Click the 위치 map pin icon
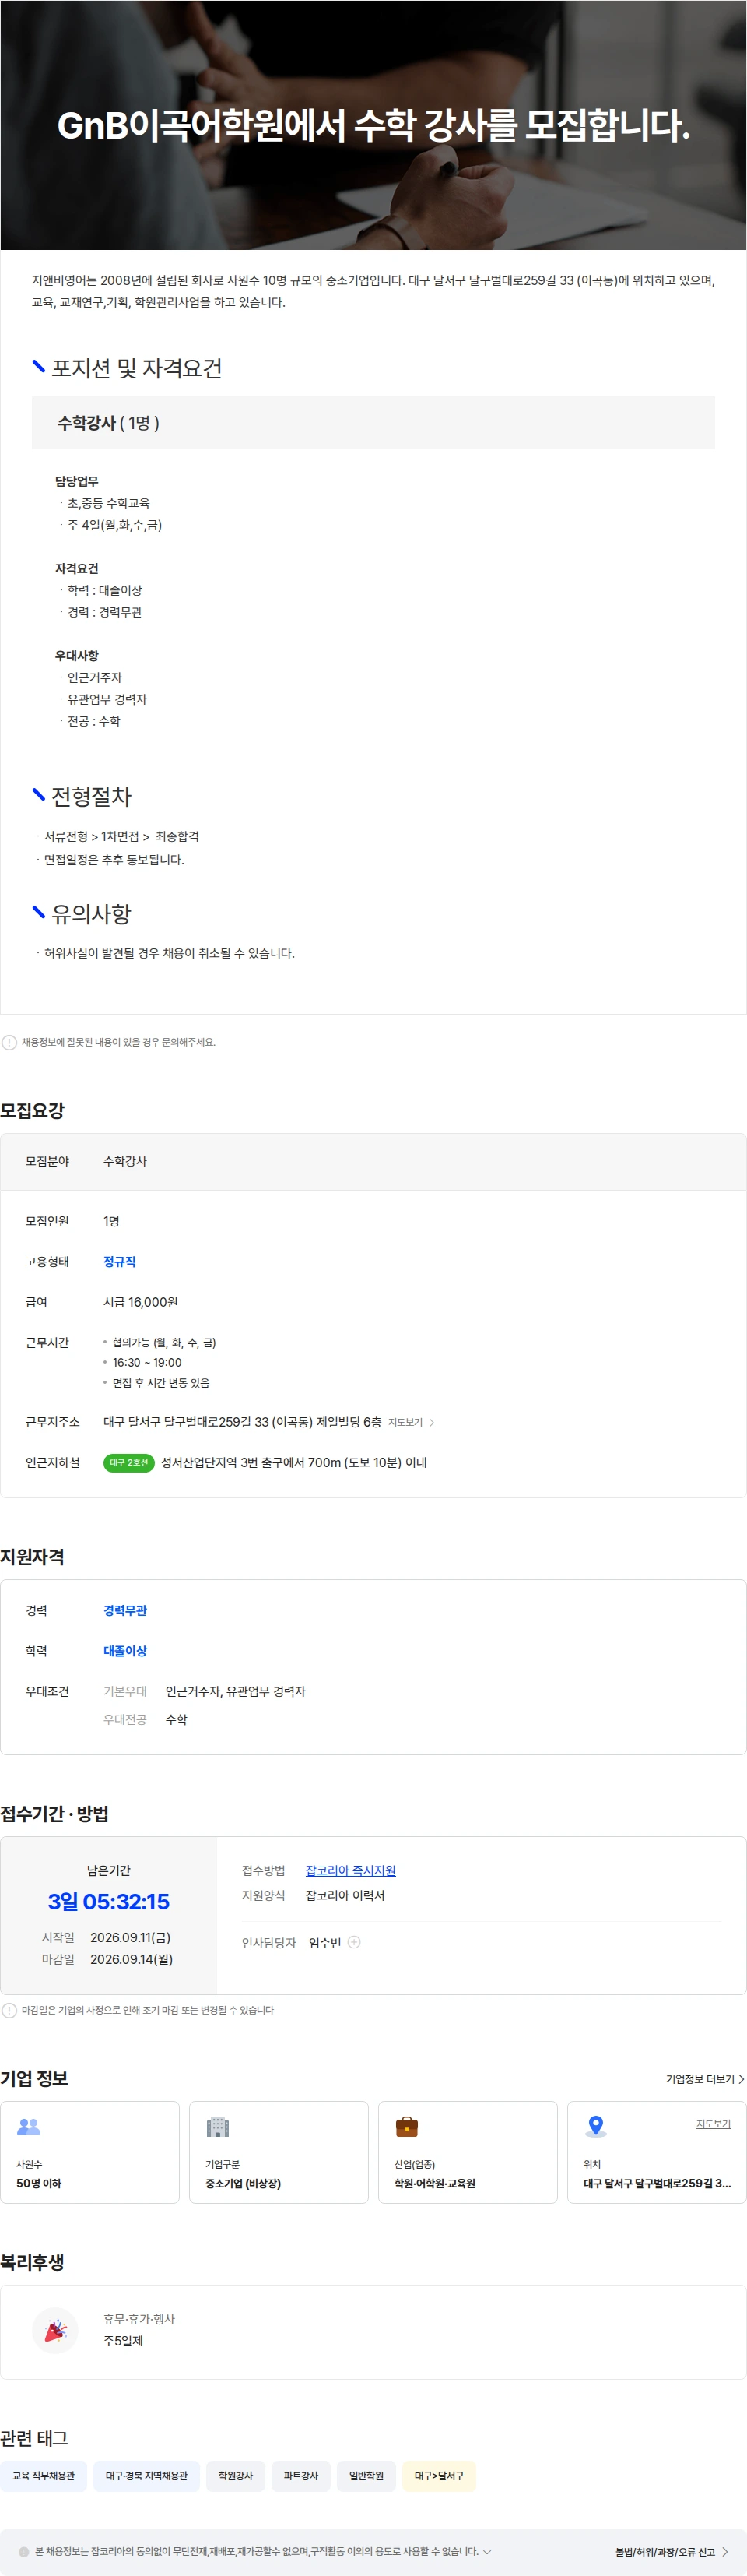747x2576 pixels. (595, 2126)
